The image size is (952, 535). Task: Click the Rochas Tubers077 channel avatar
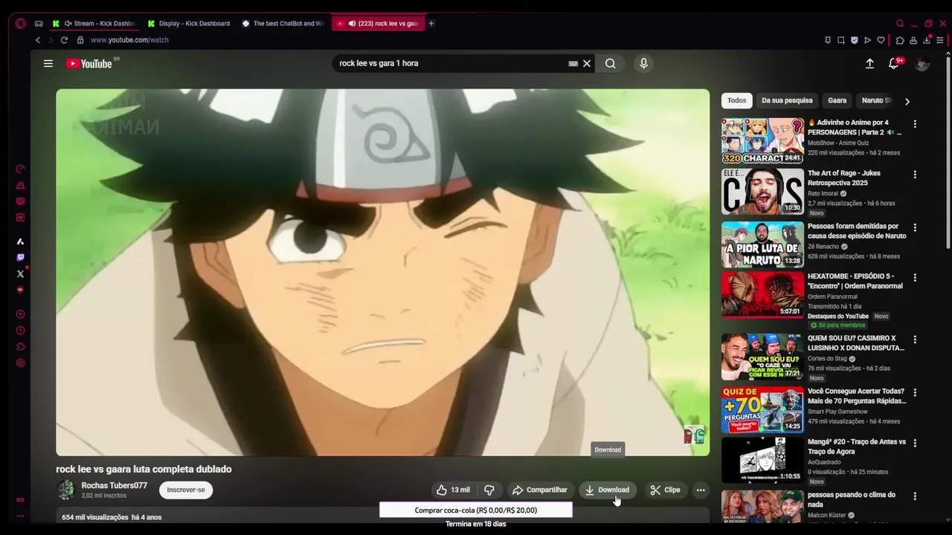(x=66, y=490)
